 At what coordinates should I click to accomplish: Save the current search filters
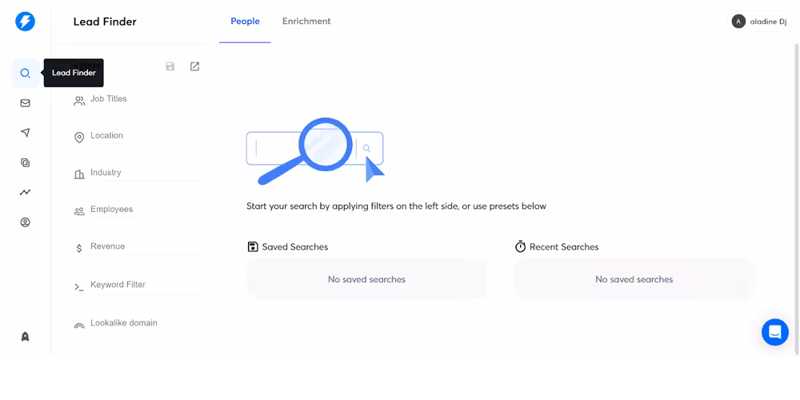170,66
